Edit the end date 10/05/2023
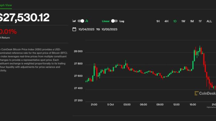The image size is (216, 121). (109, 30)
